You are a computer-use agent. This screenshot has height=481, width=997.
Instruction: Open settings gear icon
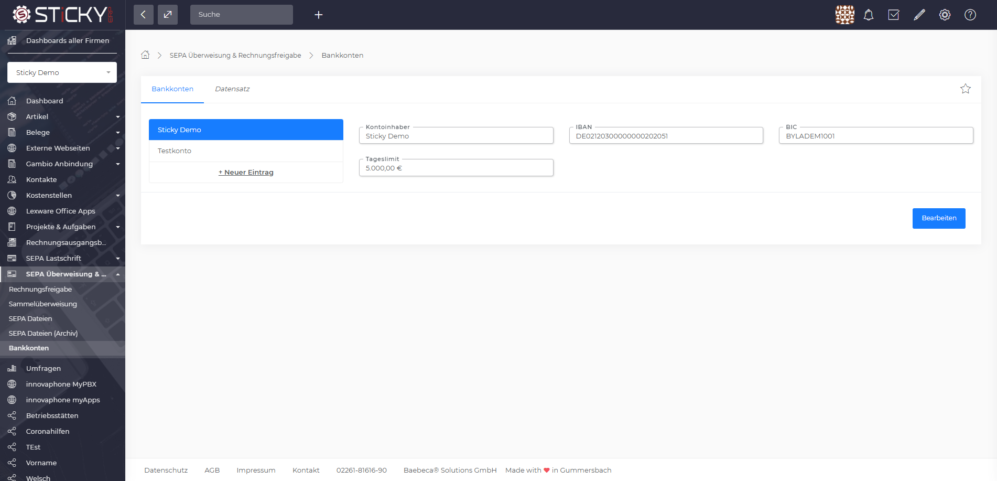[945, 15]
